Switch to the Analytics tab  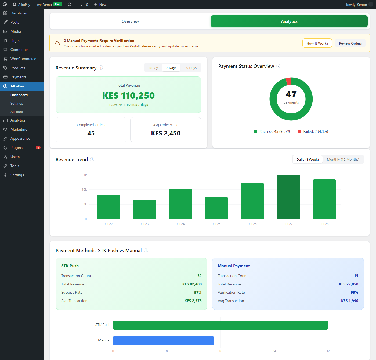289,21
